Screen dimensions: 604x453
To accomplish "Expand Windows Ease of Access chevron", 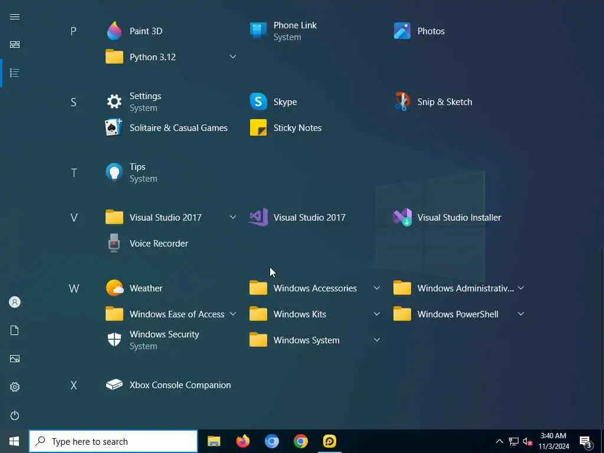I will pos(232,314).
